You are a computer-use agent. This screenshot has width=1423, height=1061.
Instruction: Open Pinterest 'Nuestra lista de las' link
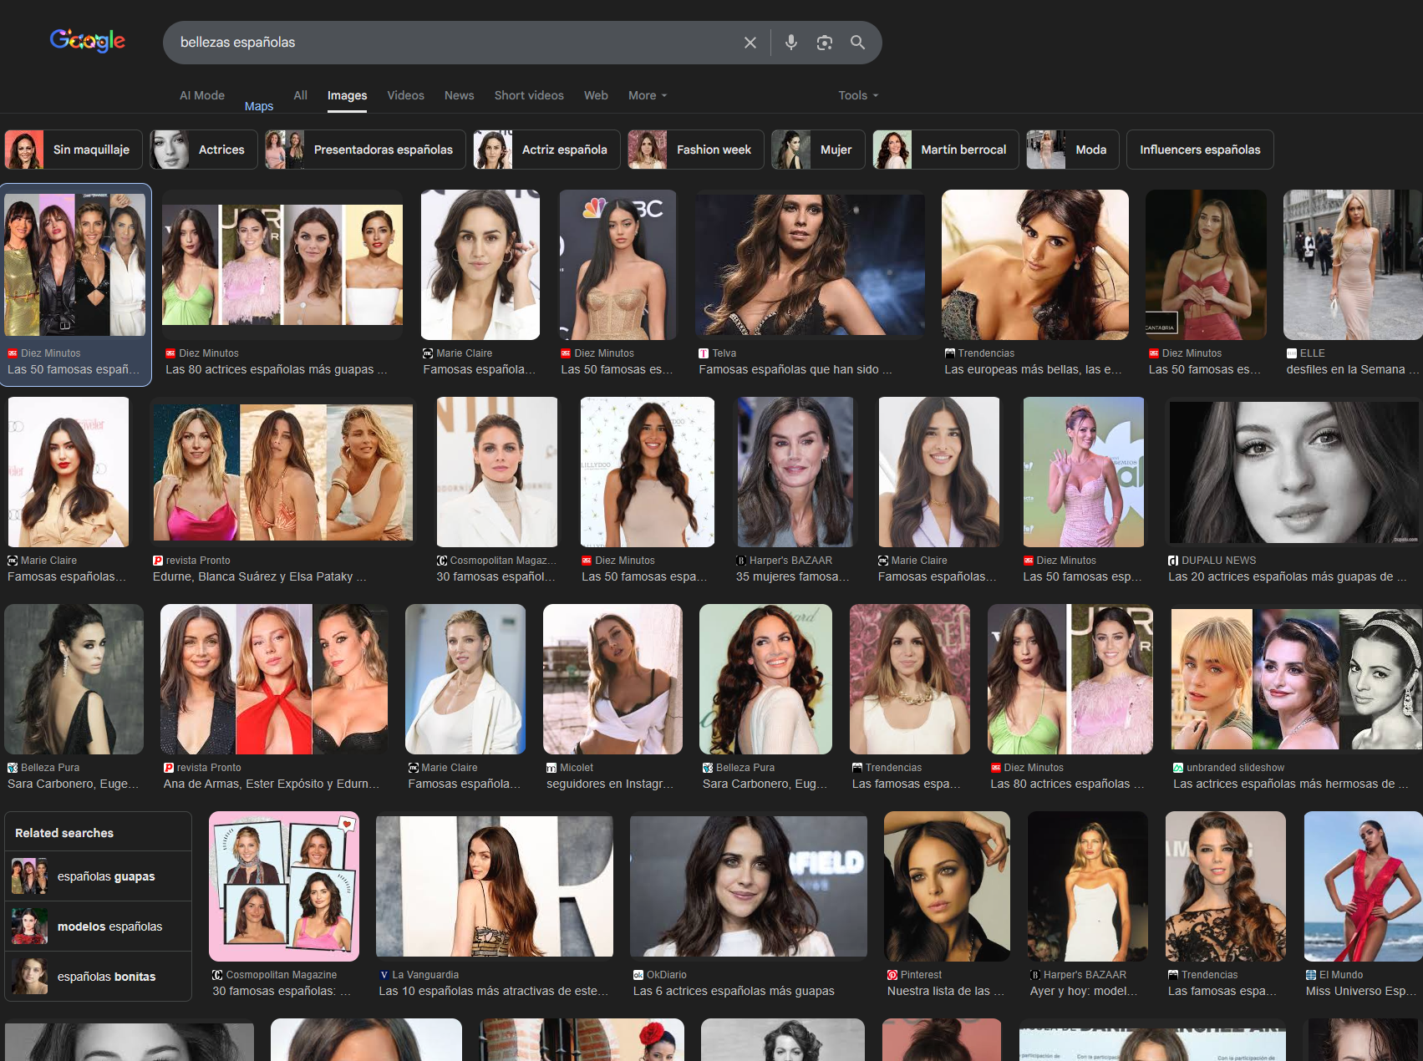tap(946, 991)
